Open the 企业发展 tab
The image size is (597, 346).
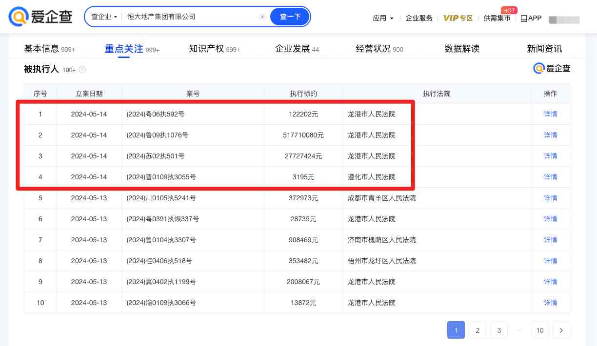[297, 49]
